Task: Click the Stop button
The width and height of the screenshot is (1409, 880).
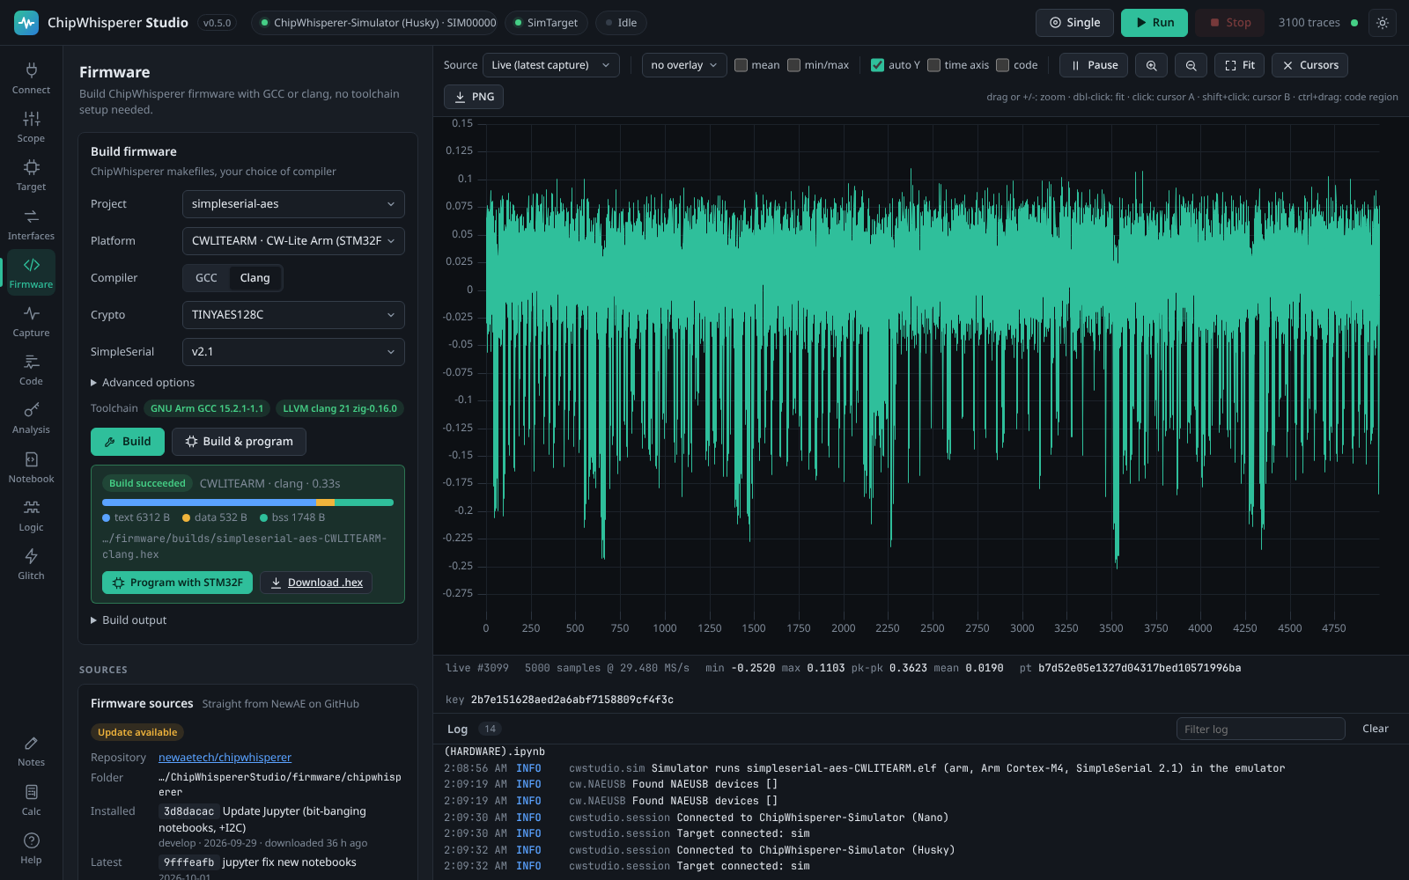Action: click(x=1229, y=23)
